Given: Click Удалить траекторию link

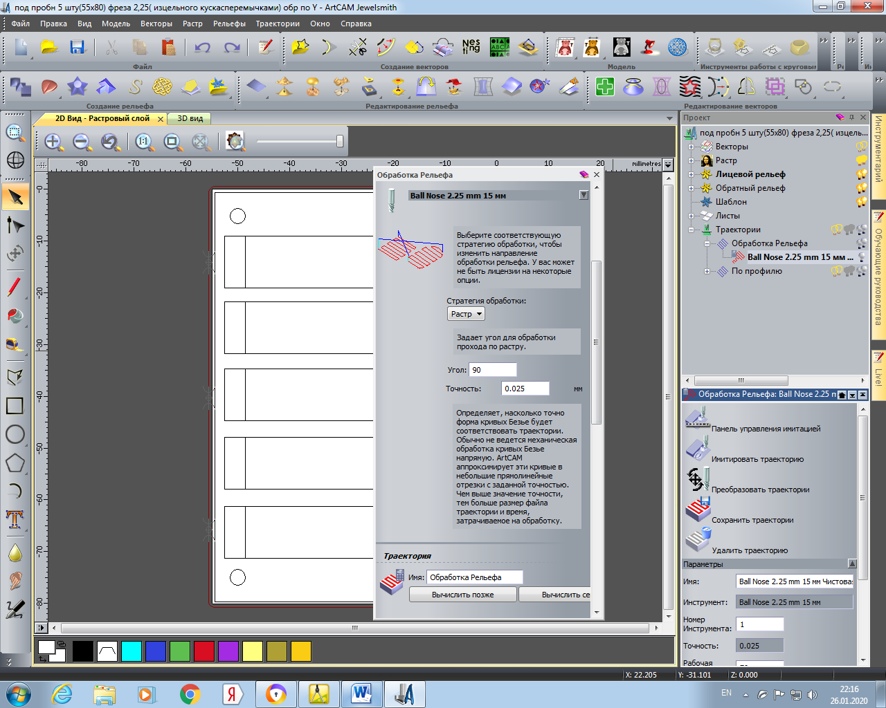Looking at the screenshot, I should [x=750, y=550].
